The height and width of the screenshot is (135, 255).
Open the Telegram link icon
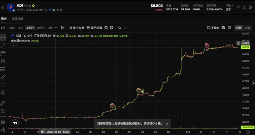tap(57, 10)
